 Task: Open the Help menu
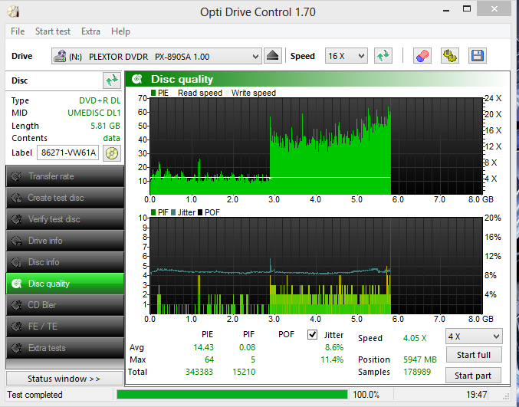pyautogui.click(x=120, y=31)
